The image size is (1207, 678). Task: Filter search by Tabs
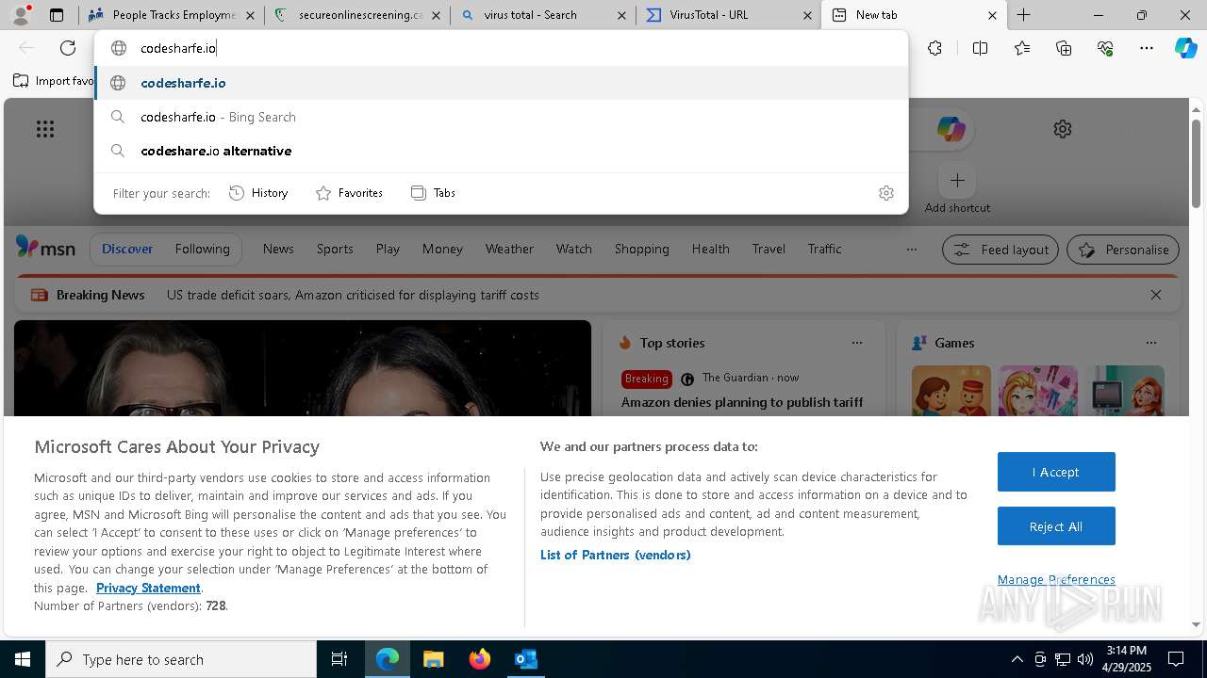(x=434, y=193)
